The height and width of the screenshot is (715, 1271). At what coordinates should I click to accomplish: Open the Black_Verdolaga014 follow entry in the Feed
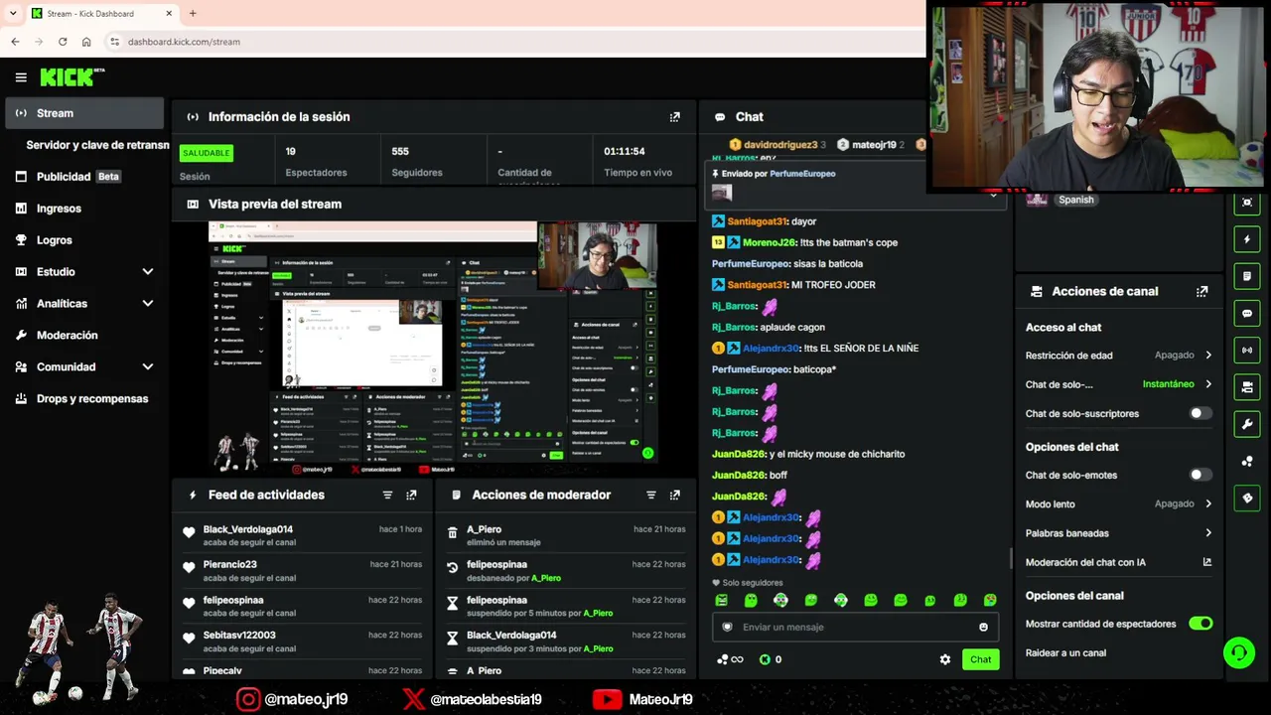click(302, 535)
